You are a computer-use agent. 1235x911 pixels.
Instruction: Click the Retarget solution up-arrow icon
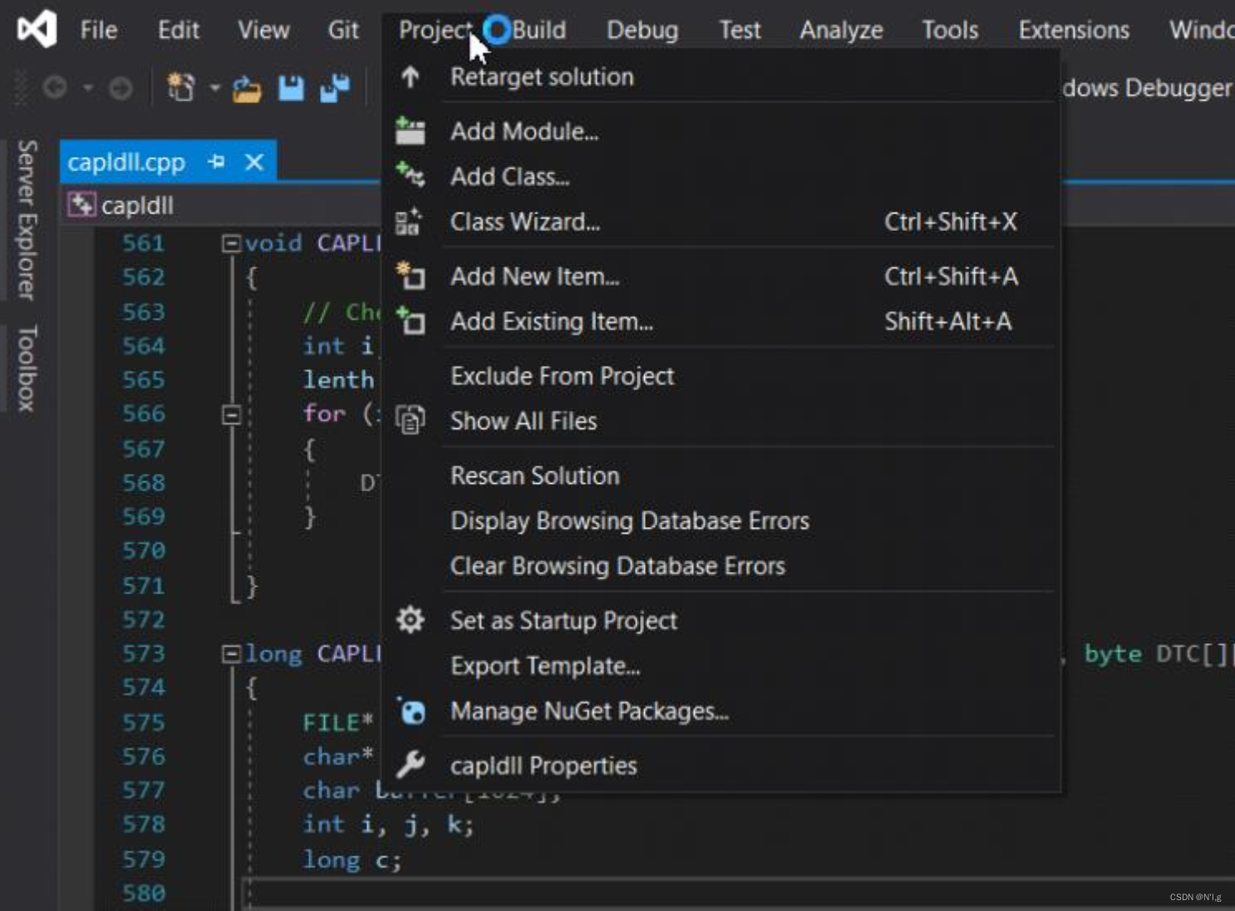point(410,77)
